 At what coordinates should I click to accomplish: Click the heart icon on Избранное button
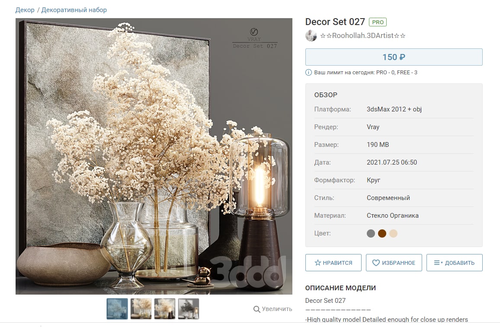click(376, 263)
